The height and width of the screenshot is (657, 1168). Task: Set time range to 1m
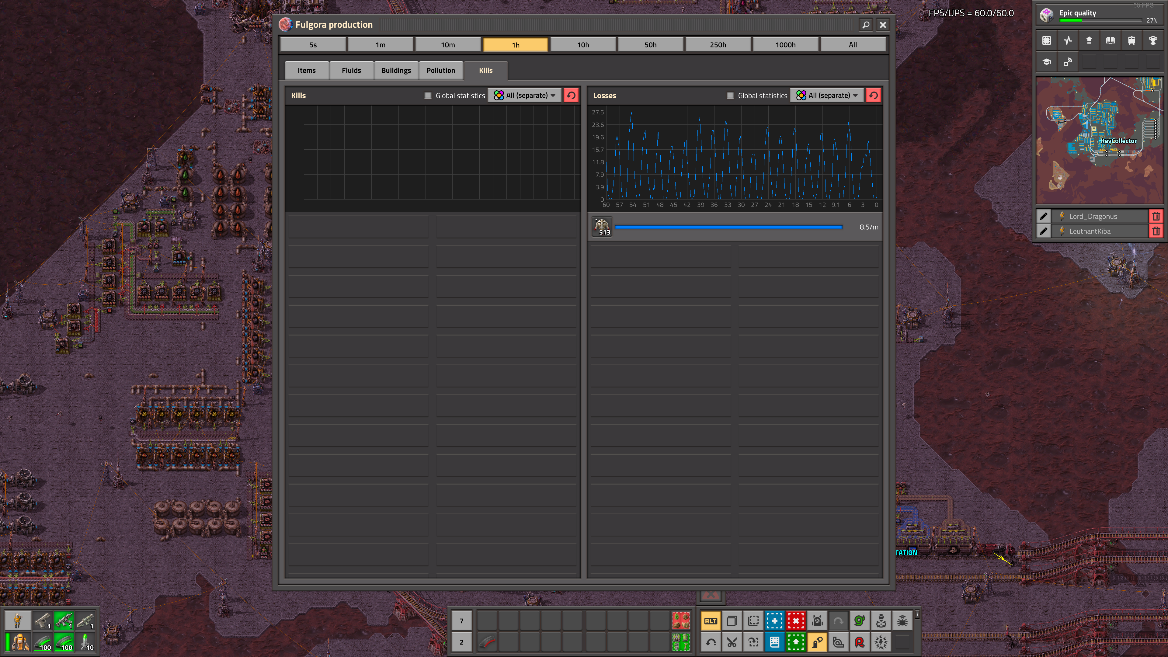(381, 44)
